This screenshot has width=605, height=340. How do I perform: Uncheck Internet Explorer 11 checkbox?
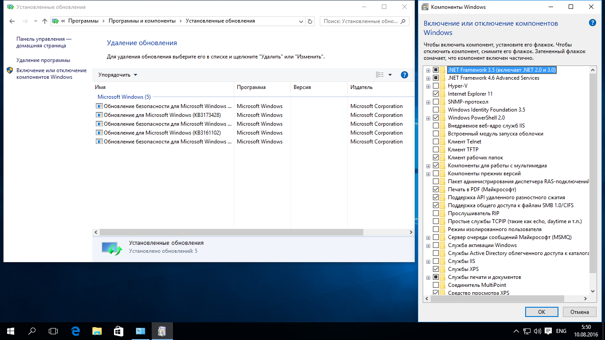pos(436,94)
